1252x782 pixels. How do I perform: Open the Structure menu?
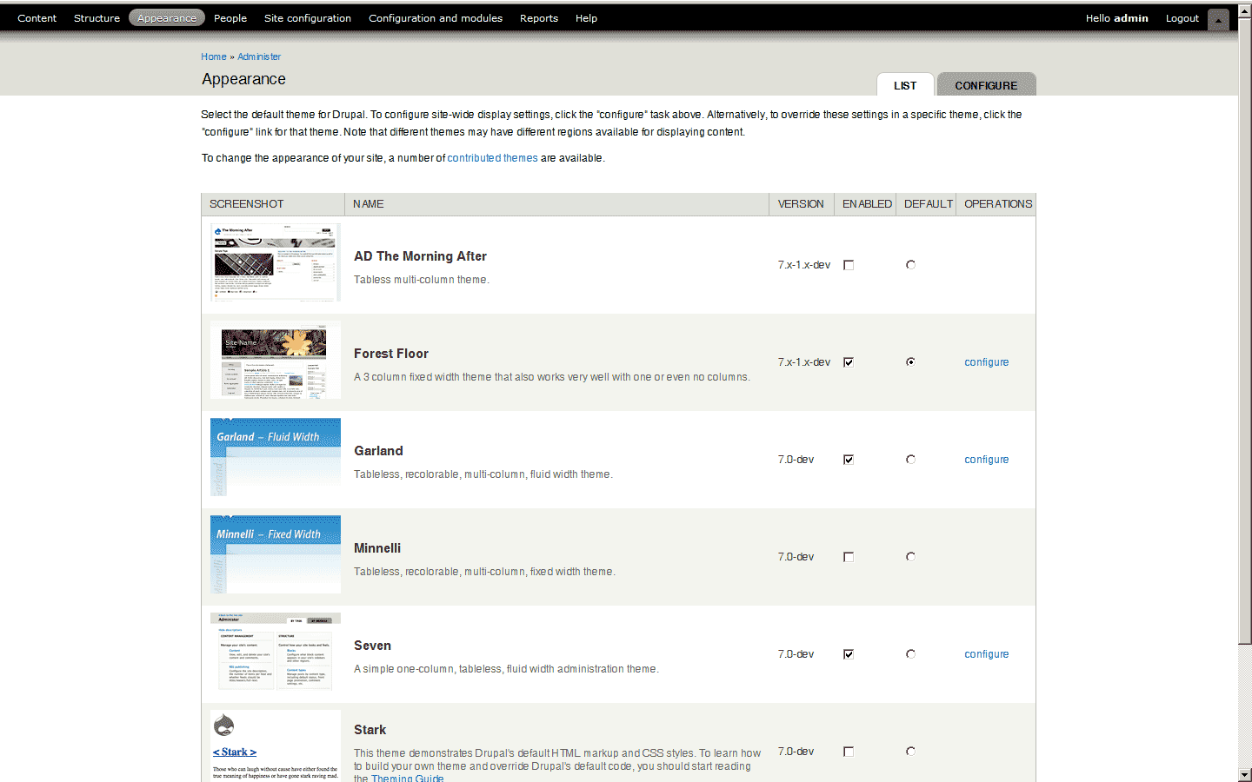click(97, 18)
